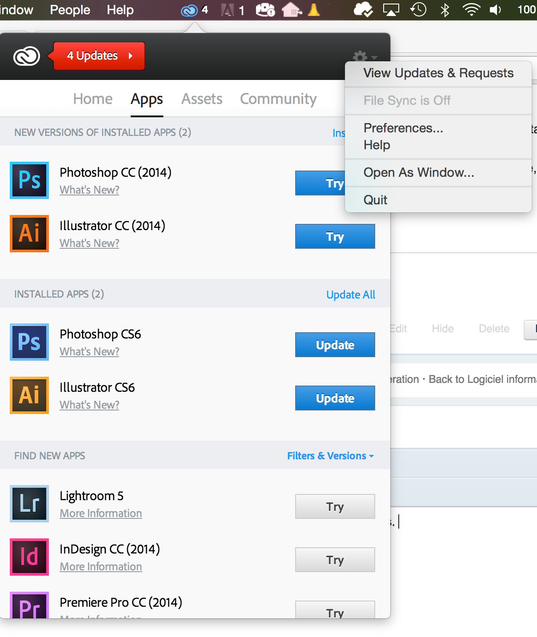Click the Lightroom 5 icon

click(x=29, y=504)
